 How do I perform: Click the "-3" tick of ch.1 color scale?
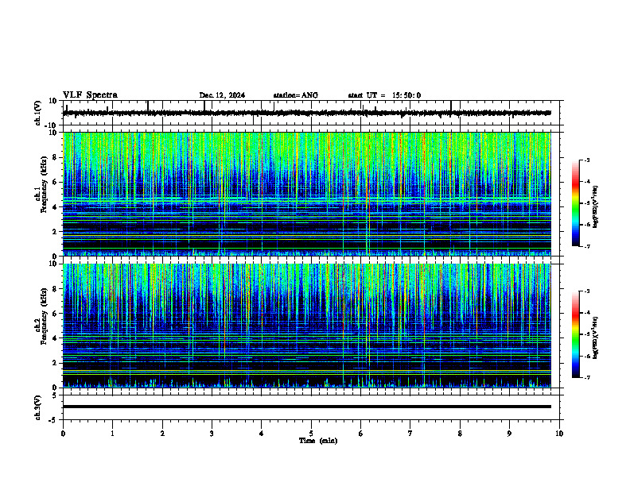point(587,160)
